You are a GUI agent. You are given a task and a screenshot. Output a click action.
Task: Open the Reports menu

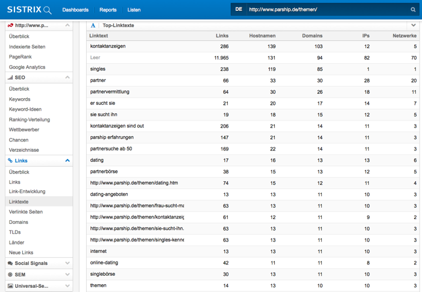click(108, 10)
